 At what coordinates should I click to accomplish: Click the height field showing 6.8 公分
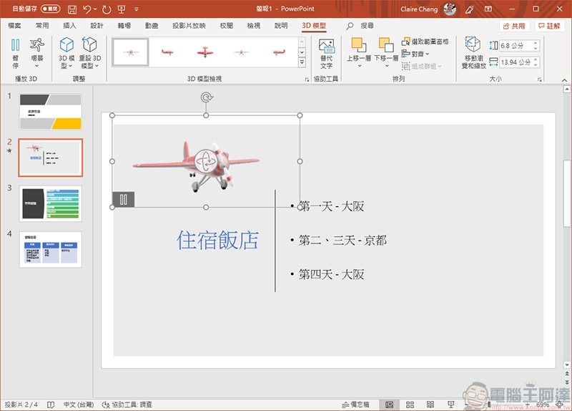pyautogui.click(x=516, y=46)
